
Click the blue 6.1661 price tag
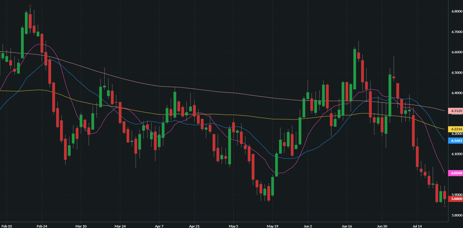(455, 141)
